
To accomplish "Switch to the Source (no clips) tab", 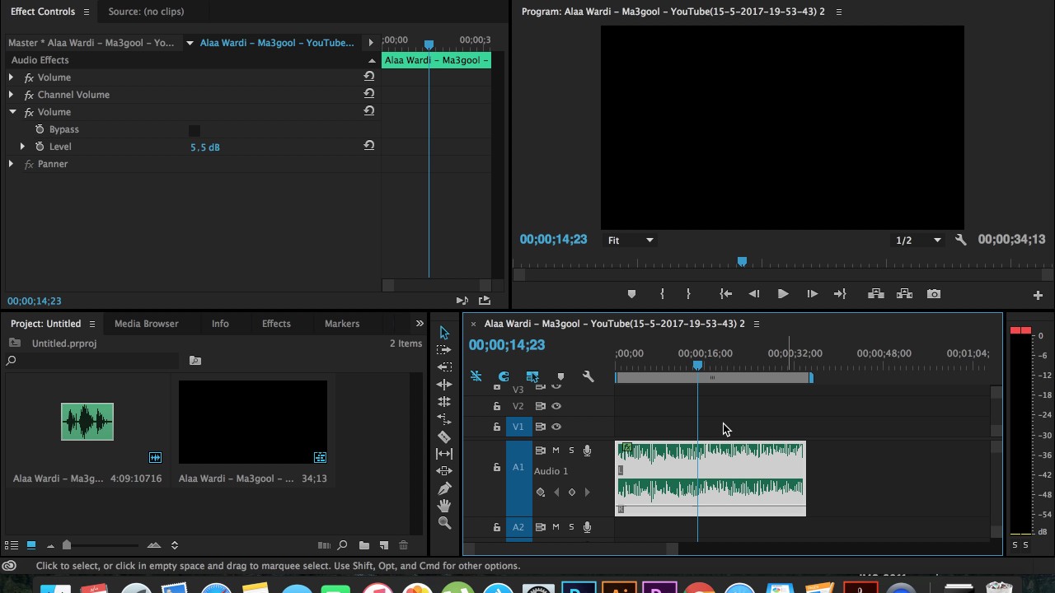I will [x=146, y=12].
